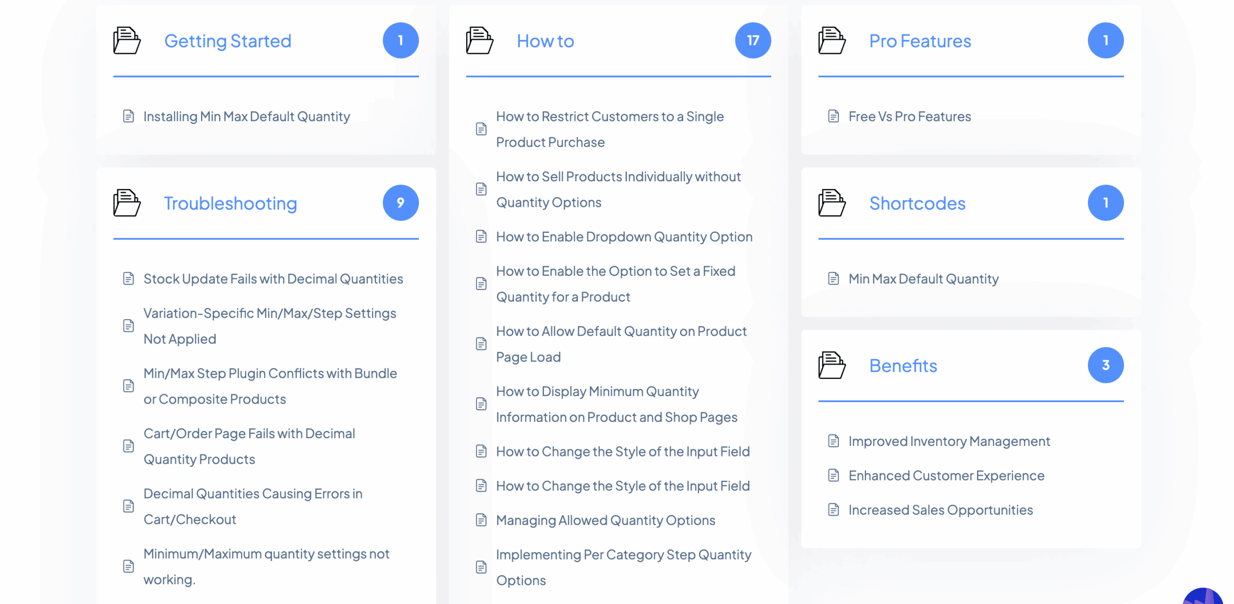Open the Troubleshooting category heading

pos(230,203)
